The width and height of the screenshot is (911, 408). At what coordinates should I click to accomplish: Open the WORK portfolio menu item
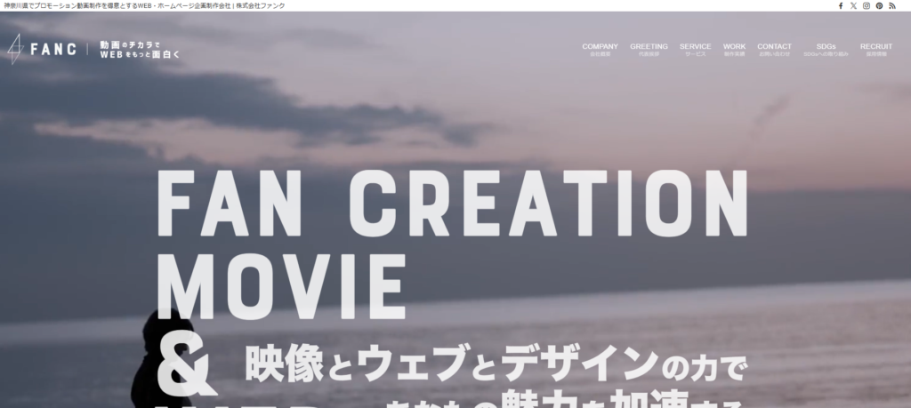point(734,49)
